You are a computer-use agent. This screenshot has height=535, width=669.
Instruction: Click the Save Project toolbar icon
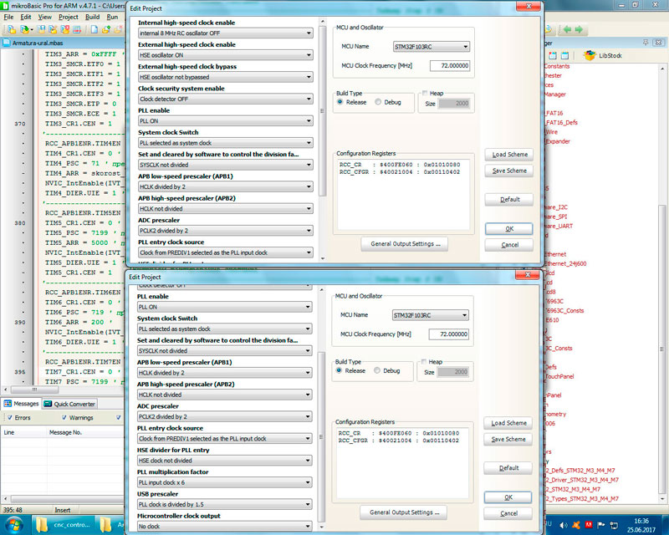point(41,29)
